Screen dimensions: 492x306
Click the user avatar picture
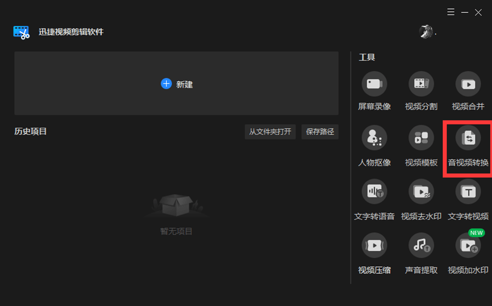[426, 31]
